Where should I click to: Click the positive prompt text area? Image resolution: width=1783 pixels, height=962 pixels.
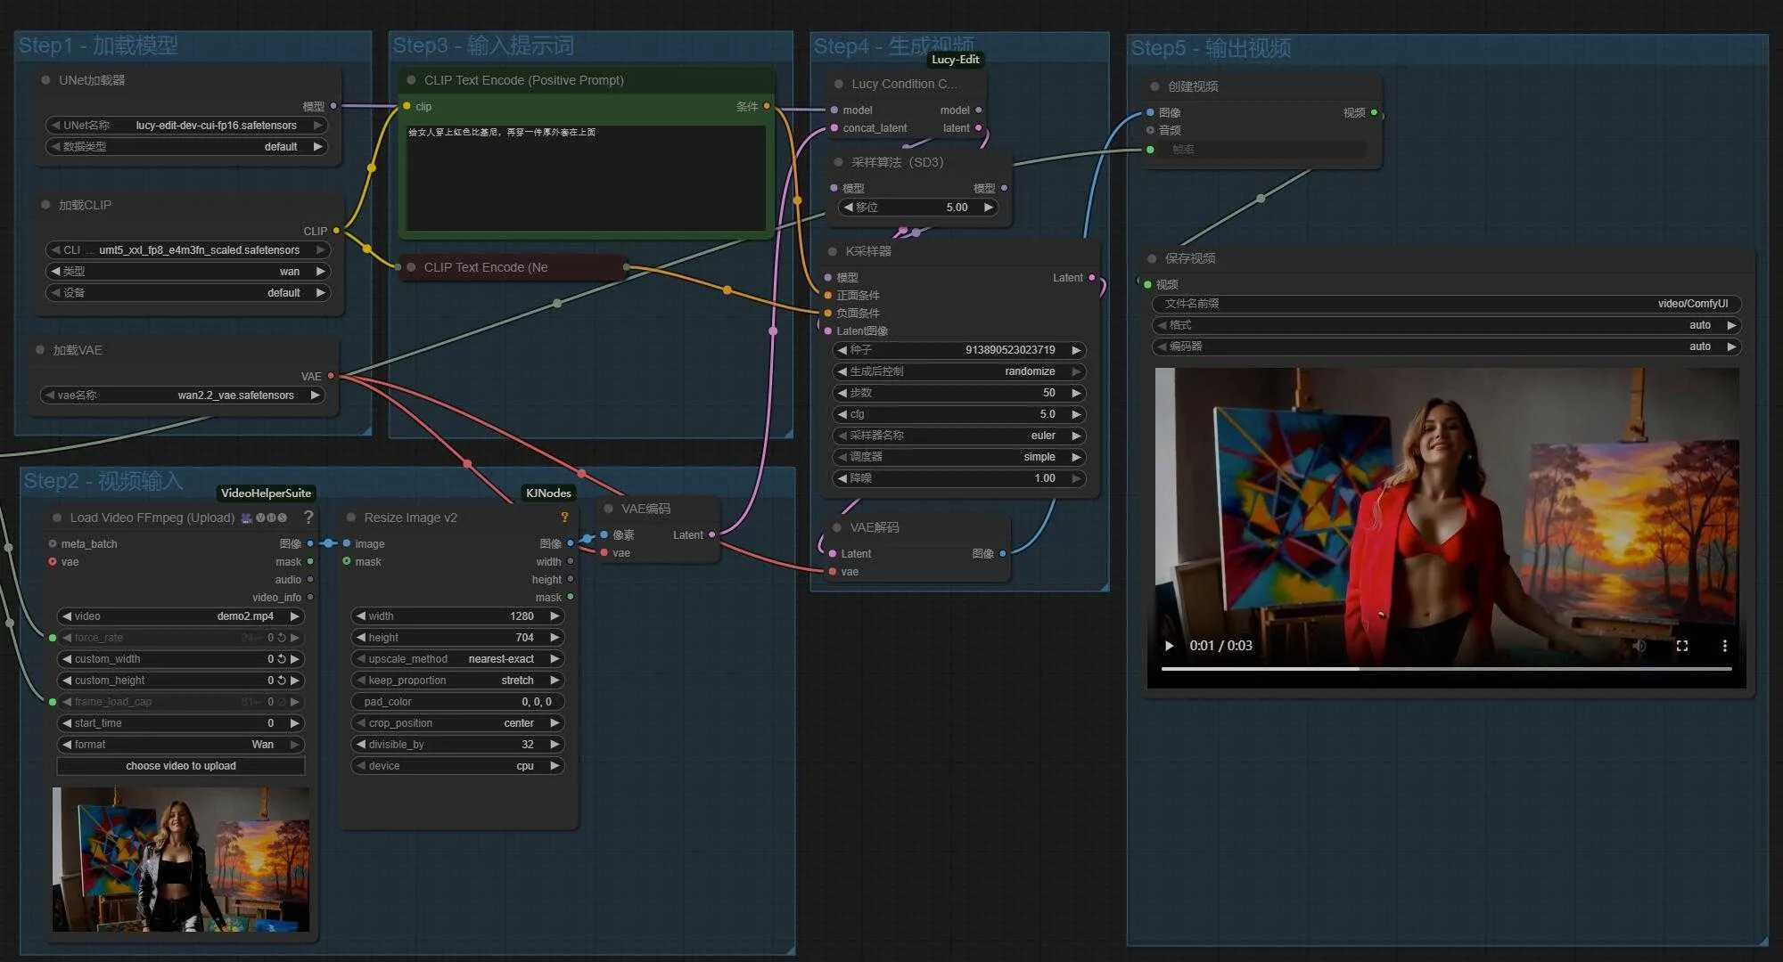tap(586, 178)
